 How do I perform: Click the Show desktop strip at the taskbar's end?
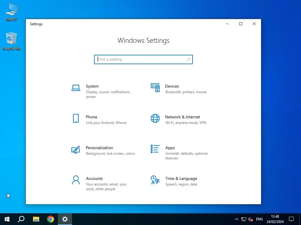[300, 219]
